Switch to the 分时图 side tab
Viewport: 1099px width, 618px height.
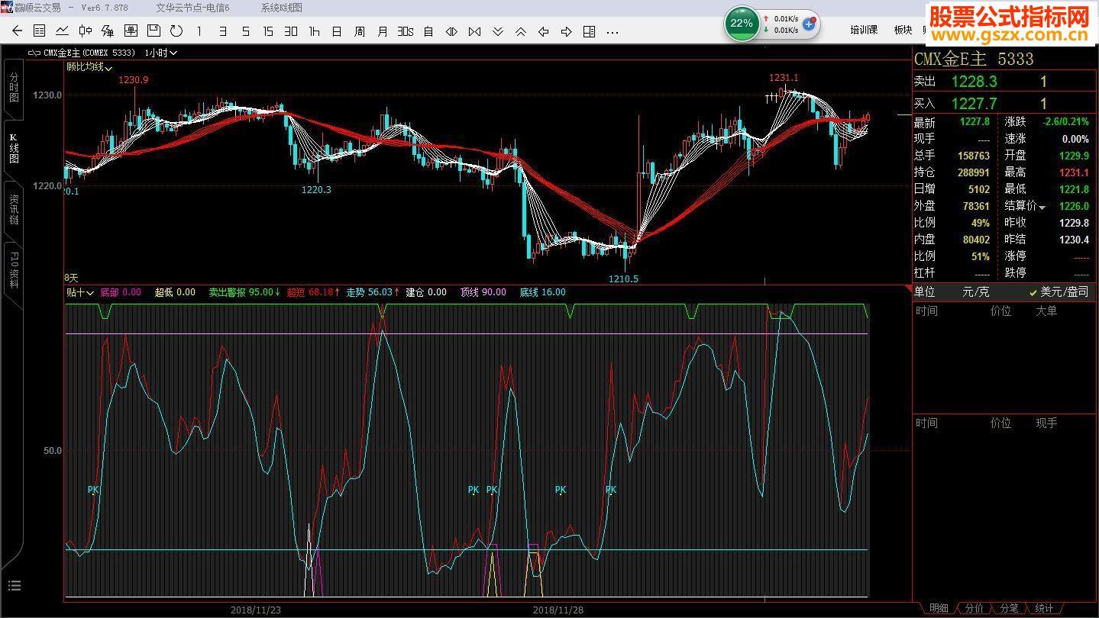[14, 88]
